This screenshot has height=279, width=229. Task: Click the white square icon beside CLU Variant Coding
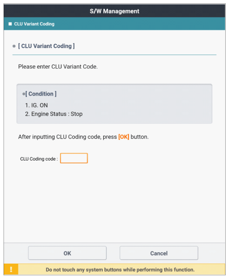(x=10, y=24)
